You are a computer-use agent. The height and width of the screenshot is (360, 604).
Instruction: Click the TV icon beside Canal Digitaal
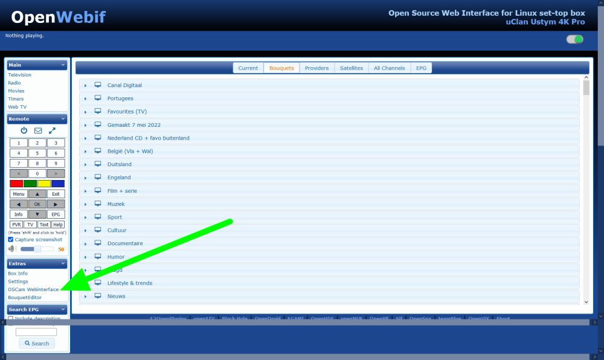click(98, 85)
